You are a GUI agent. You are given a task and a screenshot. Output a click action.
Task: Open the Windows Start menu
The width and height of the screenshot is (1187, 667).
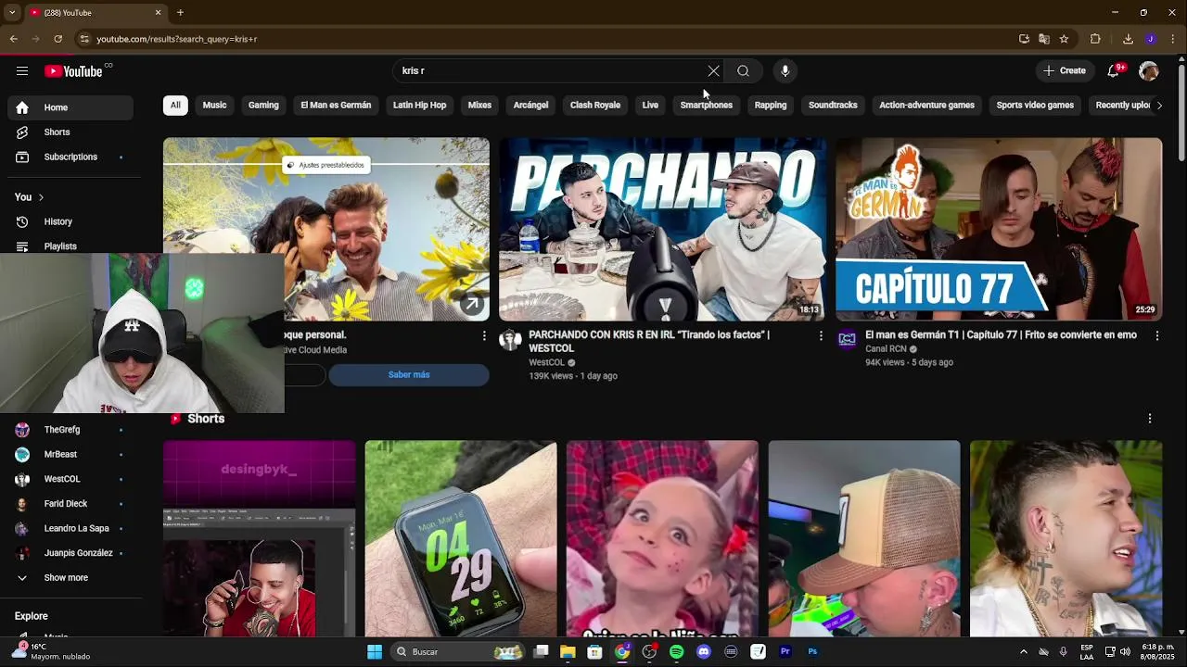coord(375,652)
